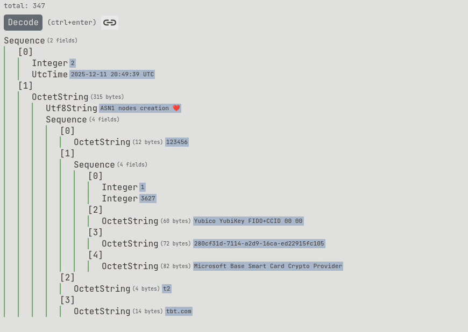Select the OctetString value t2
468x332 pixels.
coord(167,289)
